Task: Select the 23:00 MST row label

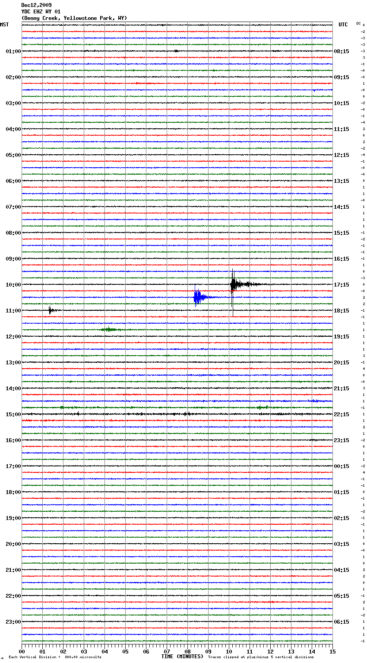Action: point(13,622)
